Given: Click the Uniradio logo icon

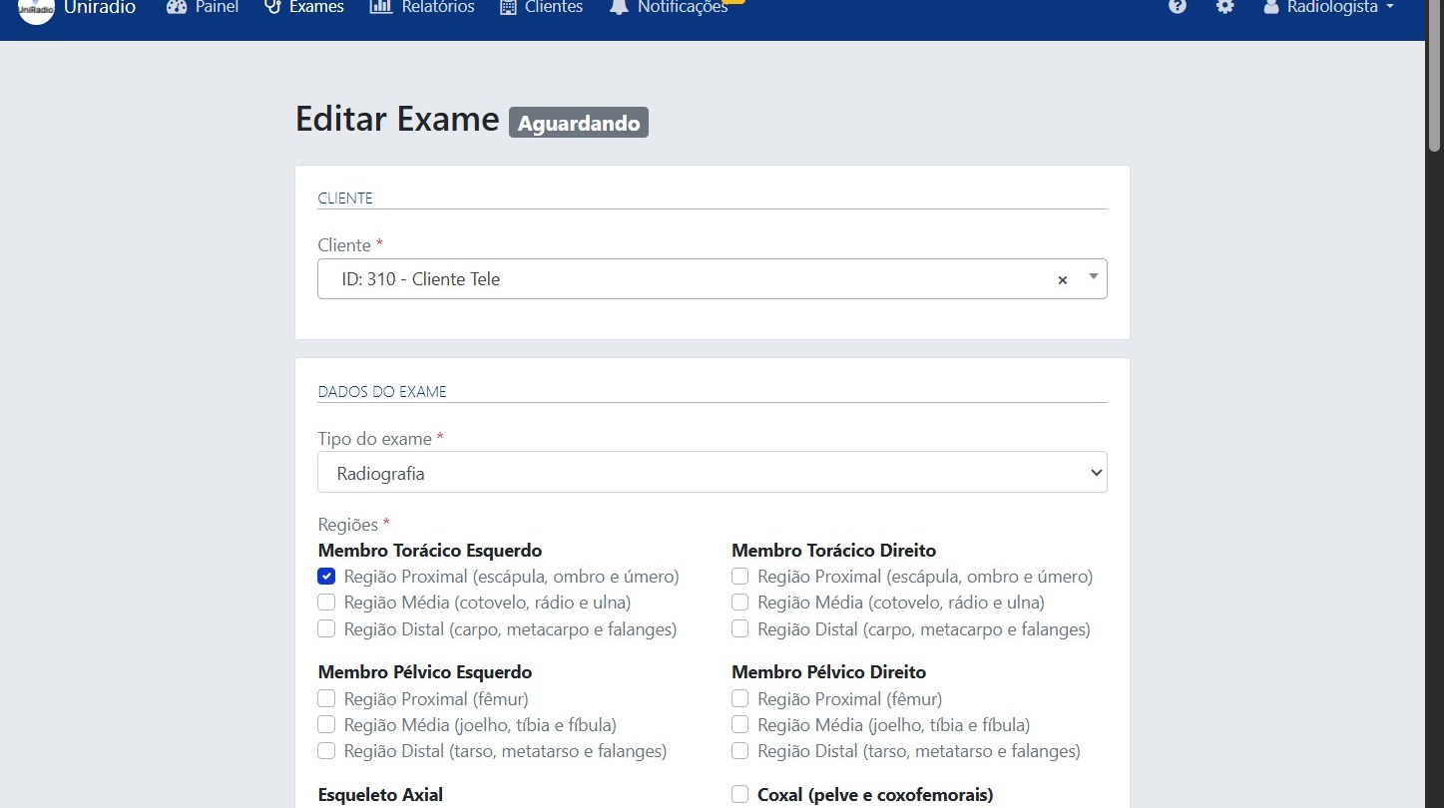Looking at the screenshot, I should tap(36, 8).
